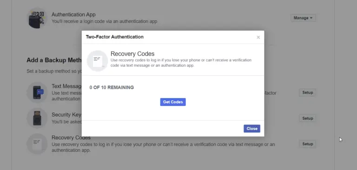Click the Get Codes button

pyautogui.click(x=173, y=102)
